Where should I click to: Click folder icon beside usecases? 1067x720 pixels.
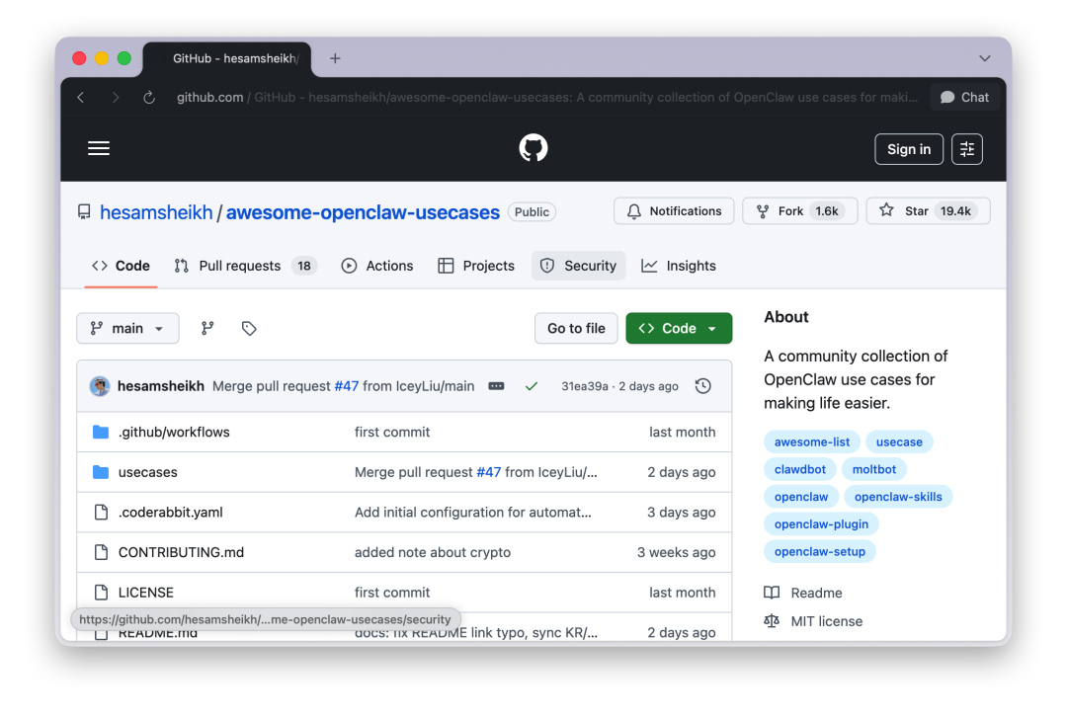101,472
